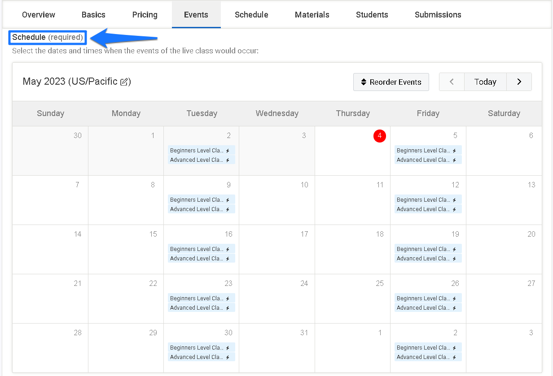Select Saturday May 20 cell

point(504,249)
